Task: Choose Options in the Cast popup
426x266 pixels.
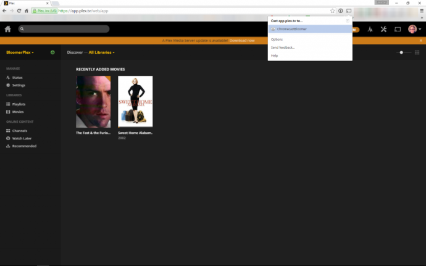Action: [x=277, y=39]
